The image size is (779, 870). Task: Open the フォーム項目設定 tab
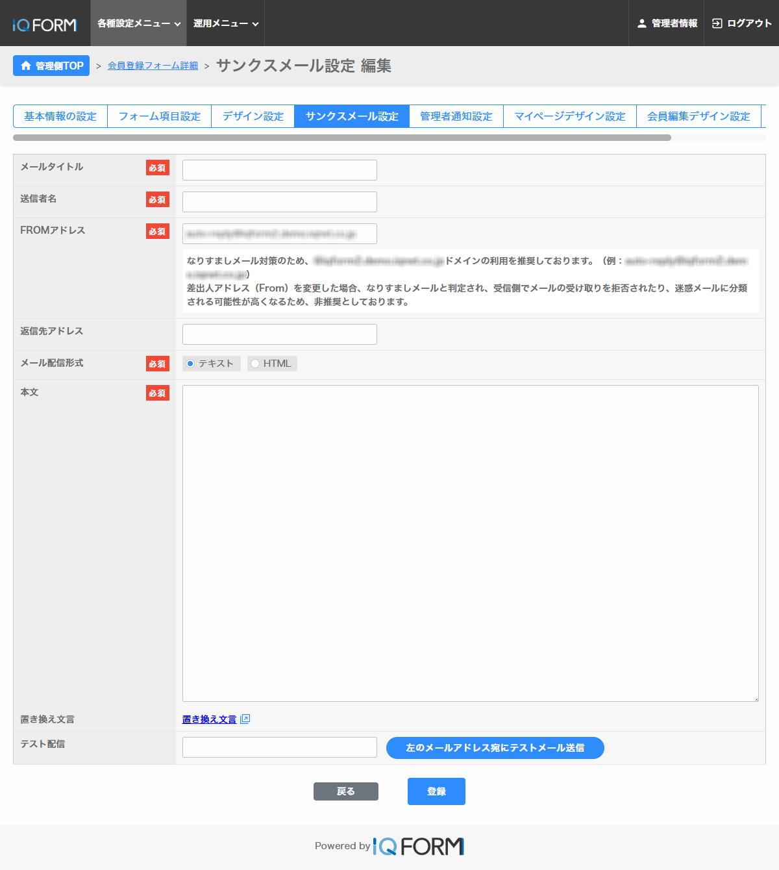tap(159, 116)
